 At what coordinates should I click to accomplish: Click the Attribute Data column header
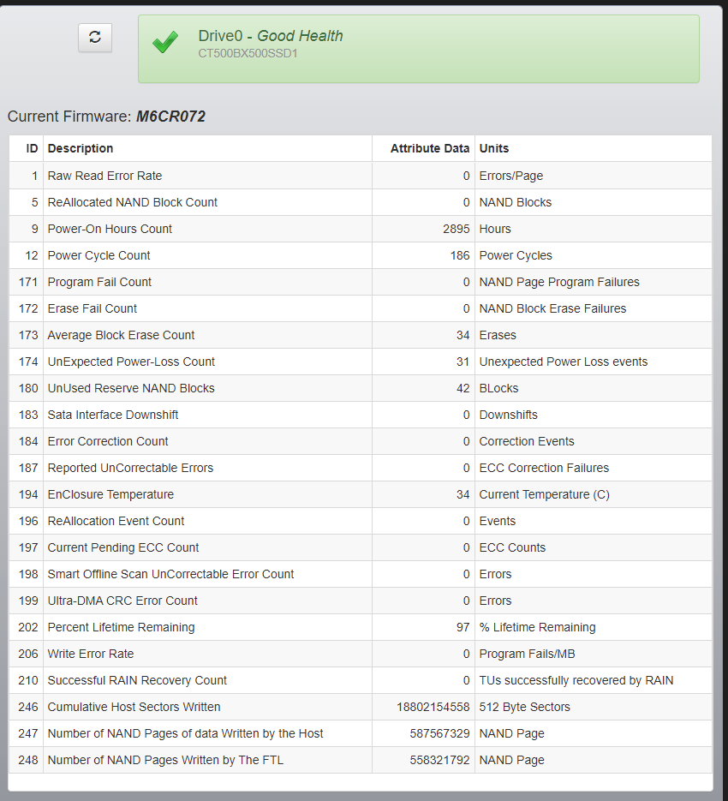430,149
